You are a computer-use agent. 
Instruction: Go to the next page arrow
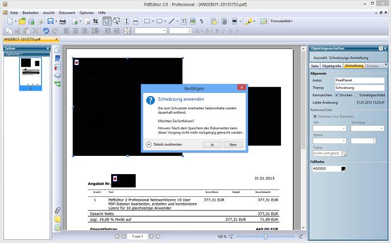[151, 237]
